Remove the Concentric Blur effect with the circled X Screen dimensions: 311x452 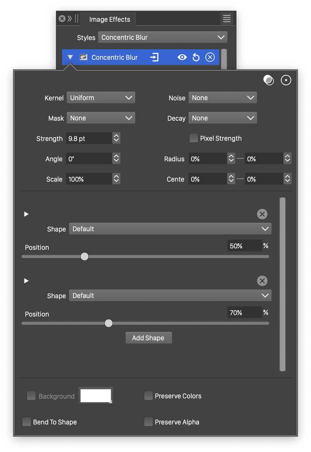[210, 57]
